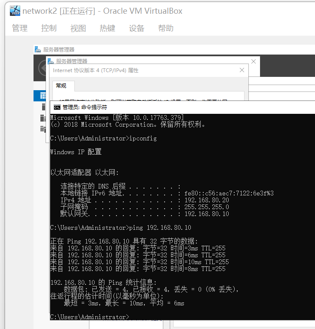This screenshot has height=329, width=315.
Task: Click the inner 服务器管理器 dialog title icon
Action: click(50, 61)
